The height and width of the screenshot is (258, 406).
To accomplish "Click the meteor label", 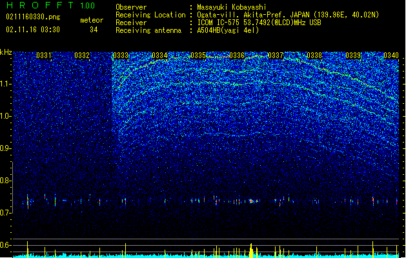I will click(x=92, y=20).
